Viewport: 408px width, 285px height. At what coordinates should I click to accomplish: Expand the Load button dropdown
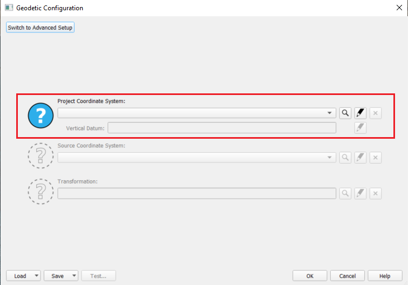pos(36,276)
